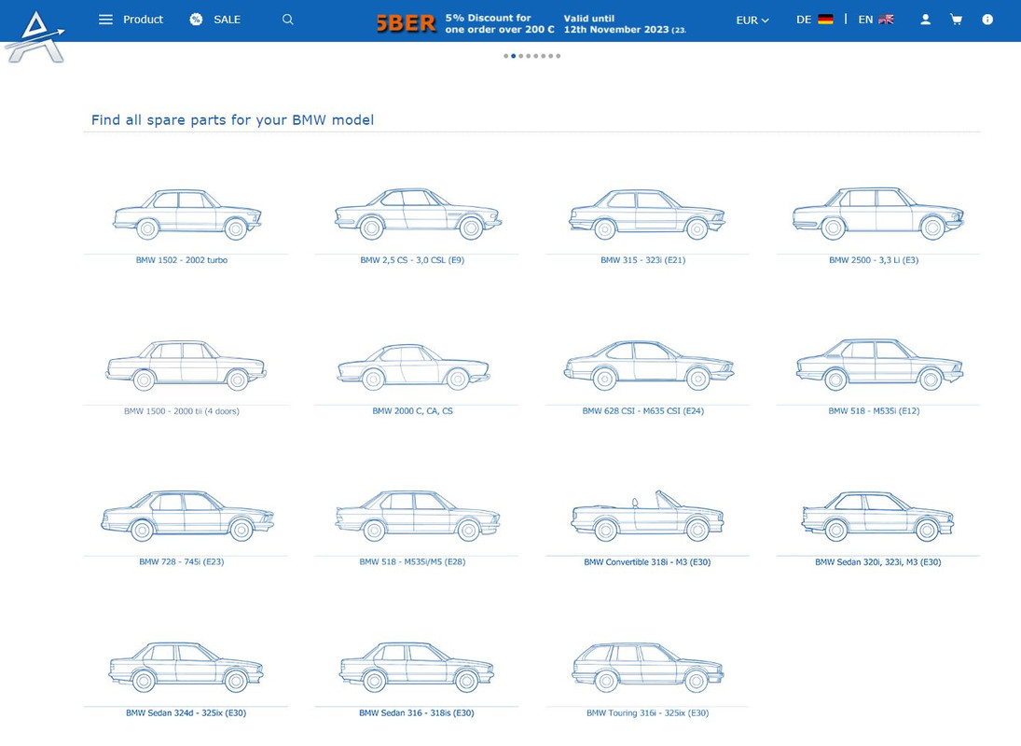Click the E9 coupe car drawing
The image size is (1021, 746).
click(418, 214)
